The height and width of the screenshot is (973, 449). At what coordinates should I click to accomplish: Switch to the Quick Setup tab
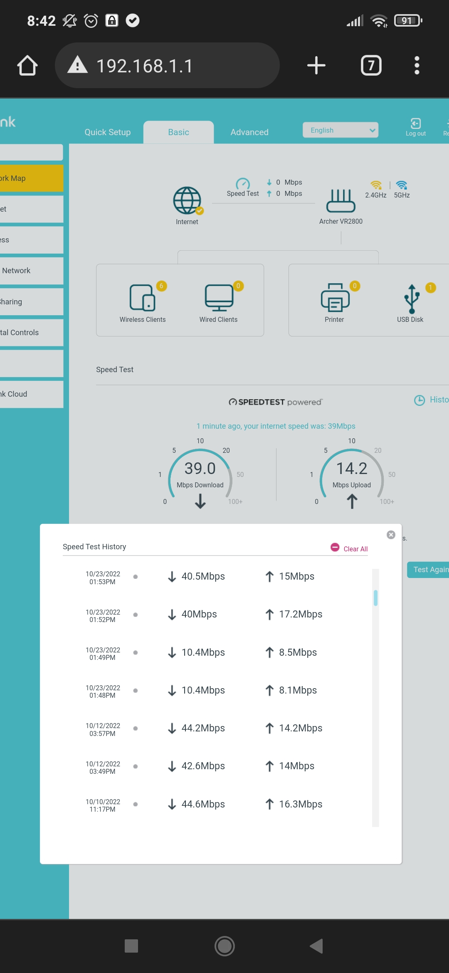pos(108,132)
